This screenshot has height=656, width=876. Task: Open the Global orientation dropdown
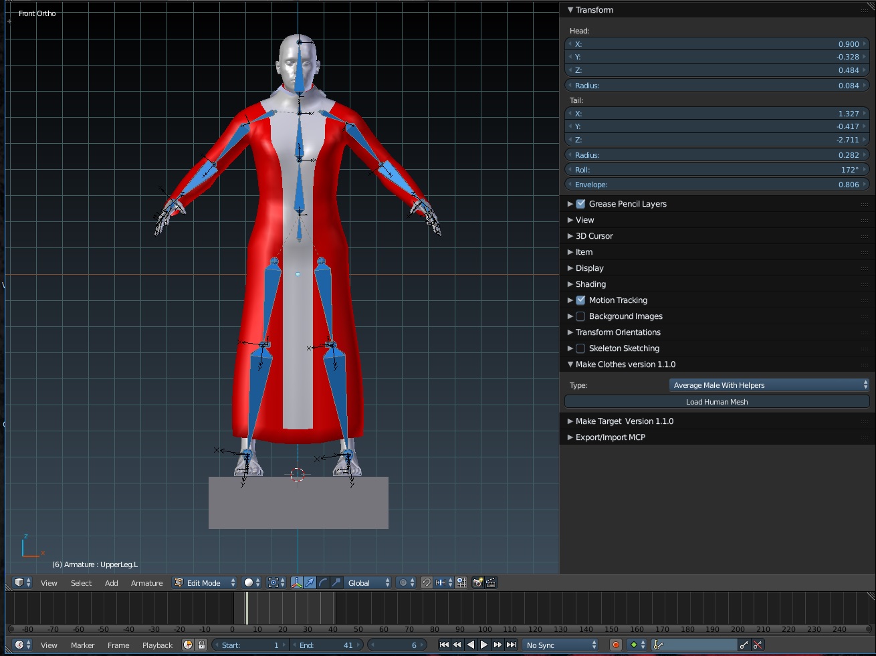368,582
